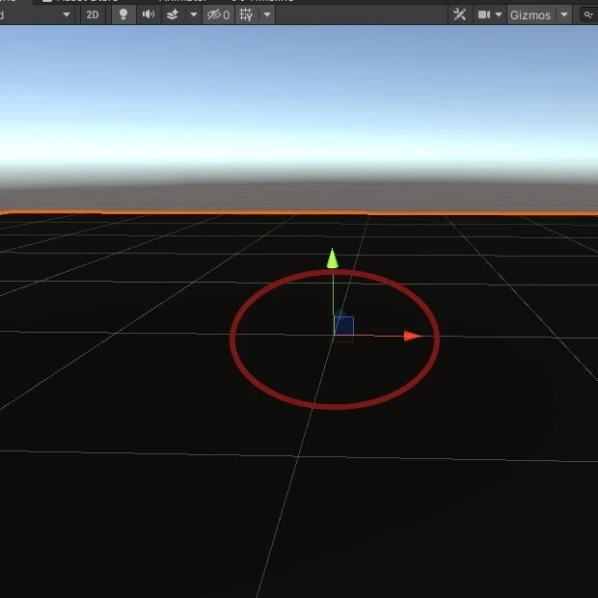Click the scene camera icon

point(484,14)
